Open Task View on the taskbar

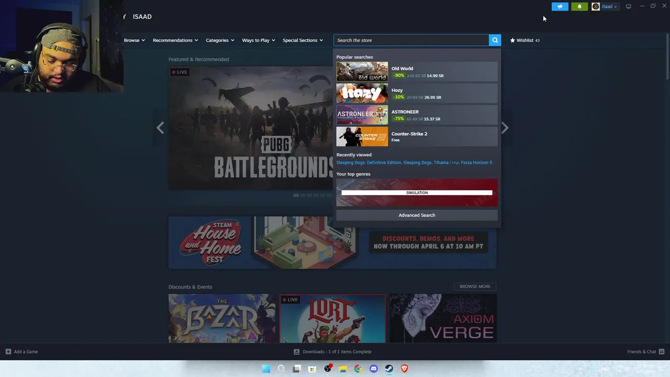tap(297, 369)
